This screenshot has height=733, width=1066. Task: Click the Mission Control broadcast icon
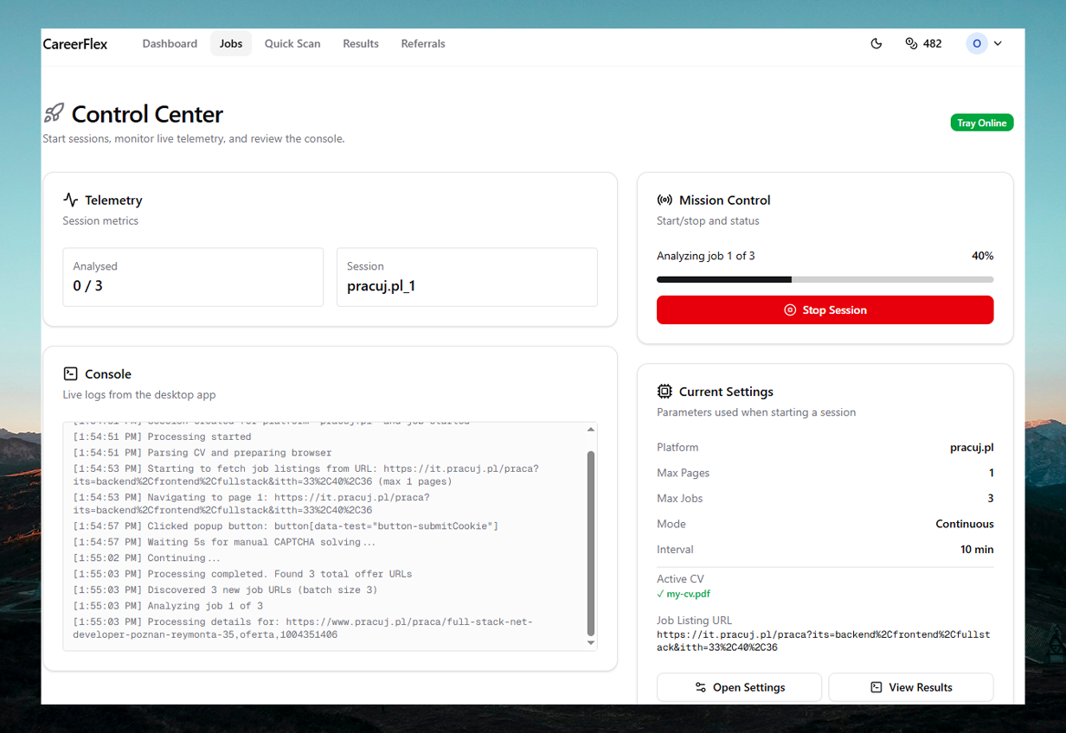click(x=665, y=200)
